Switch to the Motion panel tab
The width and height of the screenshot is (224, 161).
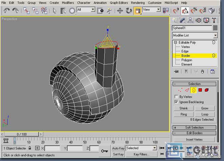pos(198,20)
